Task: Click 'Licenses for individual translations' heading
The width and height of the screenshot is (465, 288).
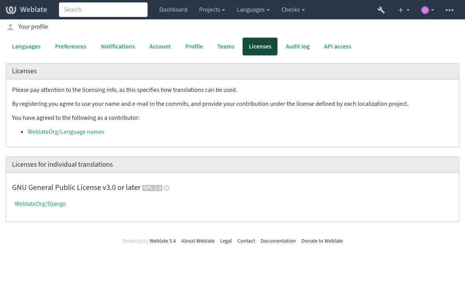Action: (x=62, y=165)
